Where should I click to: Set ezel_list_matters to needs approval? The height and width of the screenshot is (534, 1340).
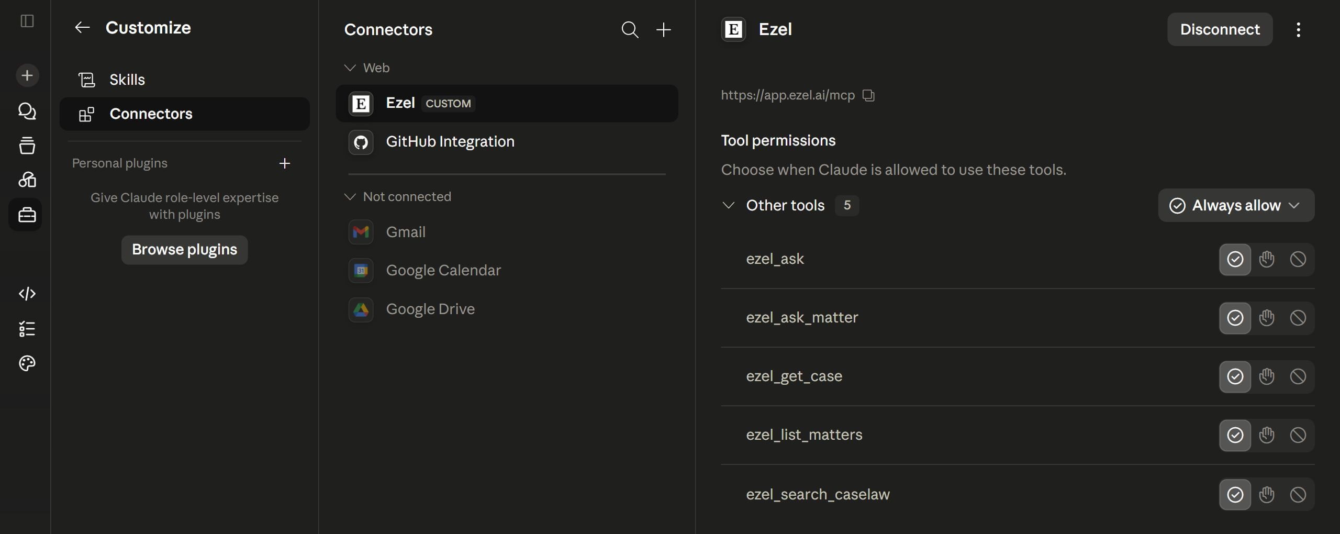coord(1266,435)
